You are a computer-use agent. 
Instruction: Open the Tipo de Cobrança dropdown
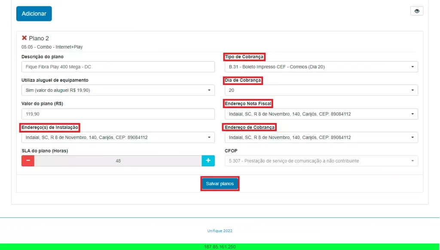click(x=321, y=67)
